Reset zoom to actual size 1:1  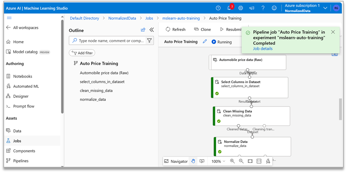point(259,161)
